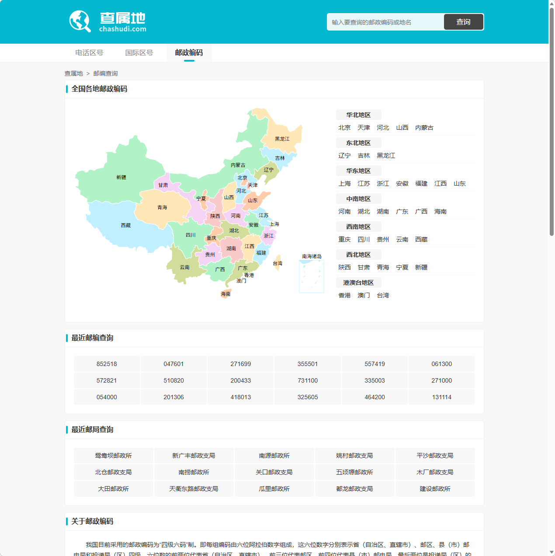The image size is (555, 556).
Task: Click Hainan island on the map
Action: (x=225, y=294)
